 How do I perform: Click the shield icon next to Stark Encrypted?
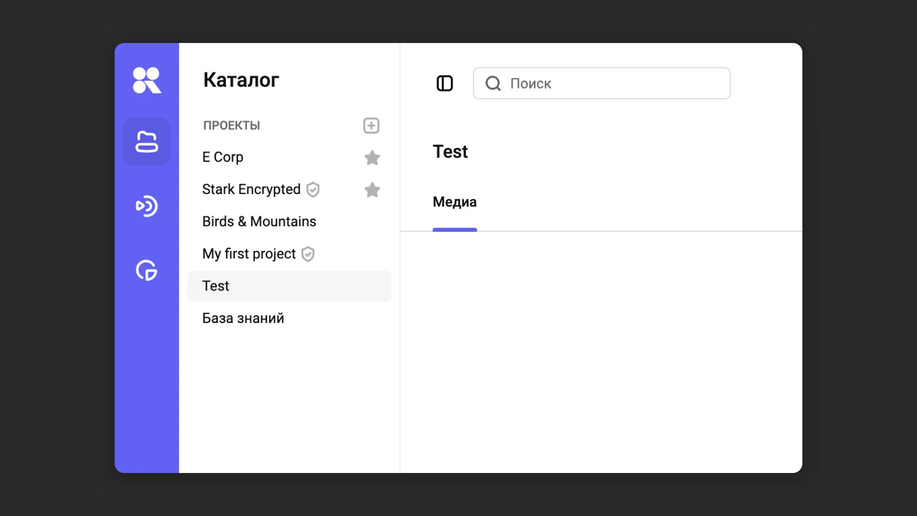pos(313,190)
